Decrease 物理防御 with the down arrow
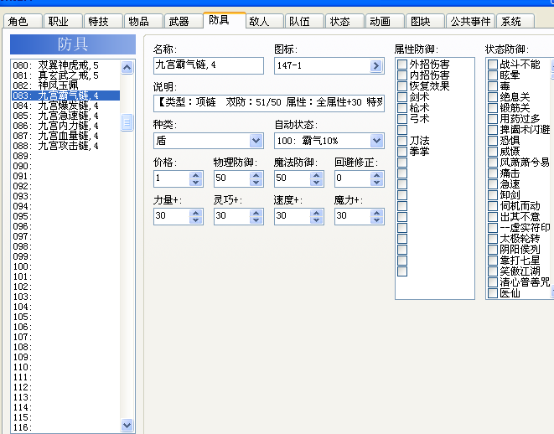This screenshot has height=434, width=554. pyautogui.click(x=256, y=182)
